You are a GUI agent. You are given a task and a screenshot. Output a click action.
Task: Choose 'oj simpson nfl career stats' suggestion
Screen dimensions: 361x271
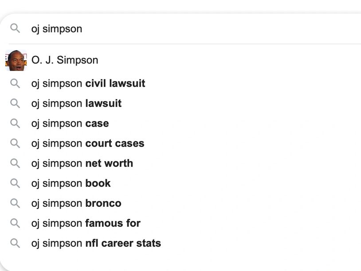pos(96,243)
